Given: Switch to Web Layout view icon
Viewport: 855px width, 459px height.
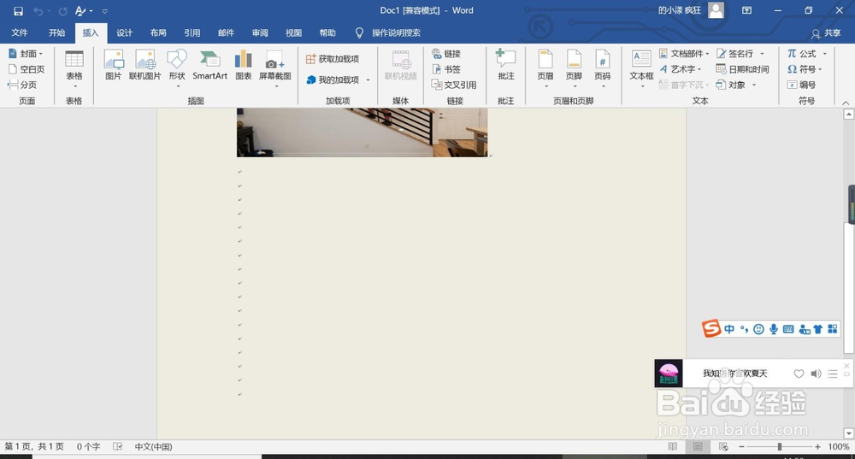Looking at the screenshot, I should [x=723, y=446].
